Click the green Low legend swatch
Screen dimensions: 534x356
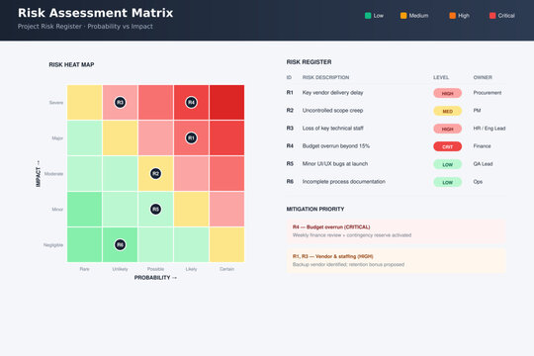(x=368, y=16)
